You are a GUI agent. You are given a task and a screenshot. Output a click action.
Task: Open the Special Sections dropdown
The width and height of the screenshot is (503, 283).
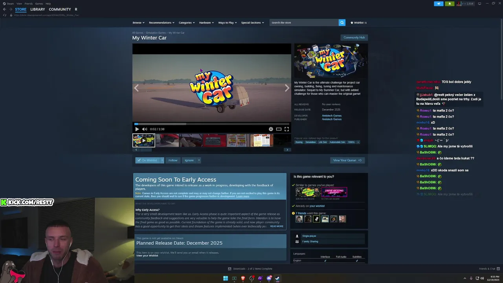[252, 23]
